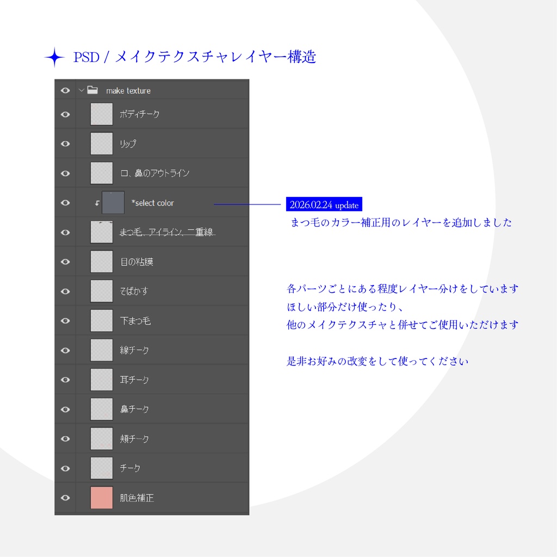Select the 線チーク layer name
The image size is (557, 557).
[x=134, y=350]
